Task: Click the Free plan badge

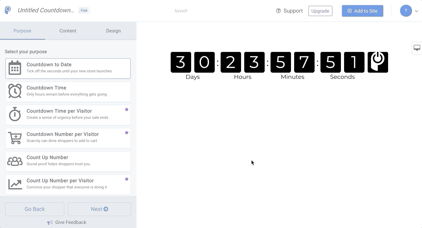Action: (x=84, y=11)
